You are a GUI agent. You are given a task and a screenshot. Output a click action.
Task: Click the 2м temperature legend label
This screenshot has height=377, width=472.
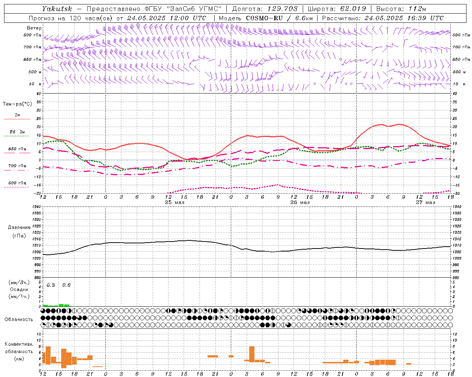pos(17,115)
